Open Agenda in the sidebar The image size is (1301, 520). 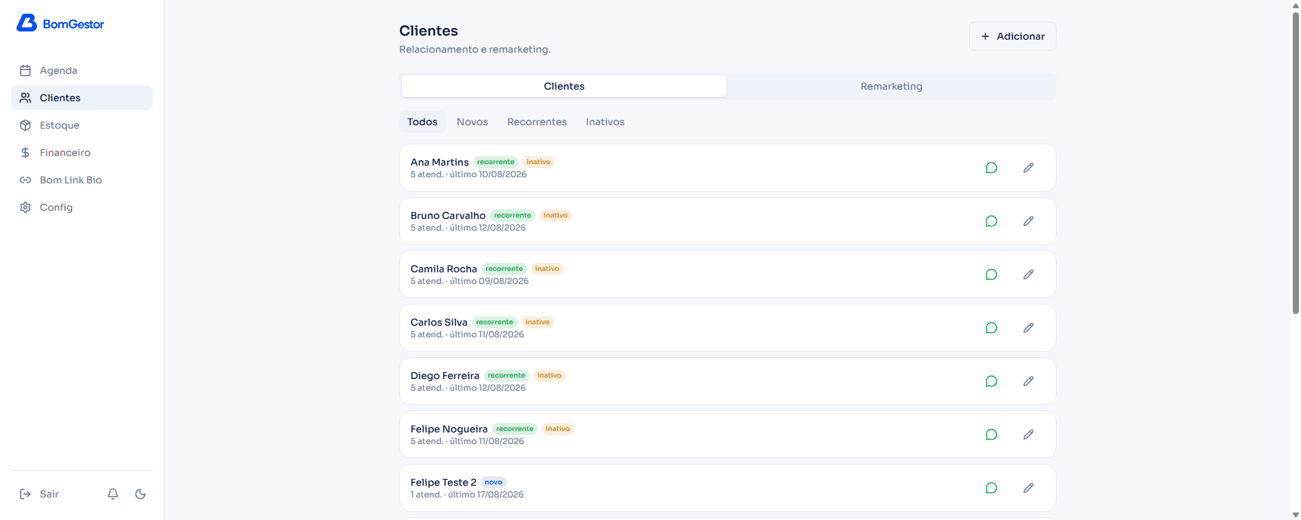point(81,70)
